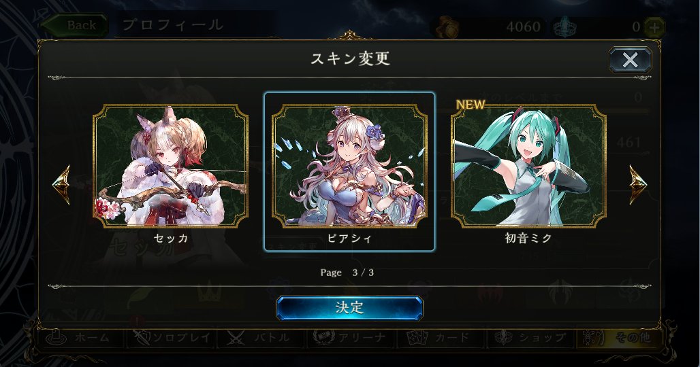Open the ホーム tab icon
This screenshot has width=700, height=367.
[x=57, y=338]
